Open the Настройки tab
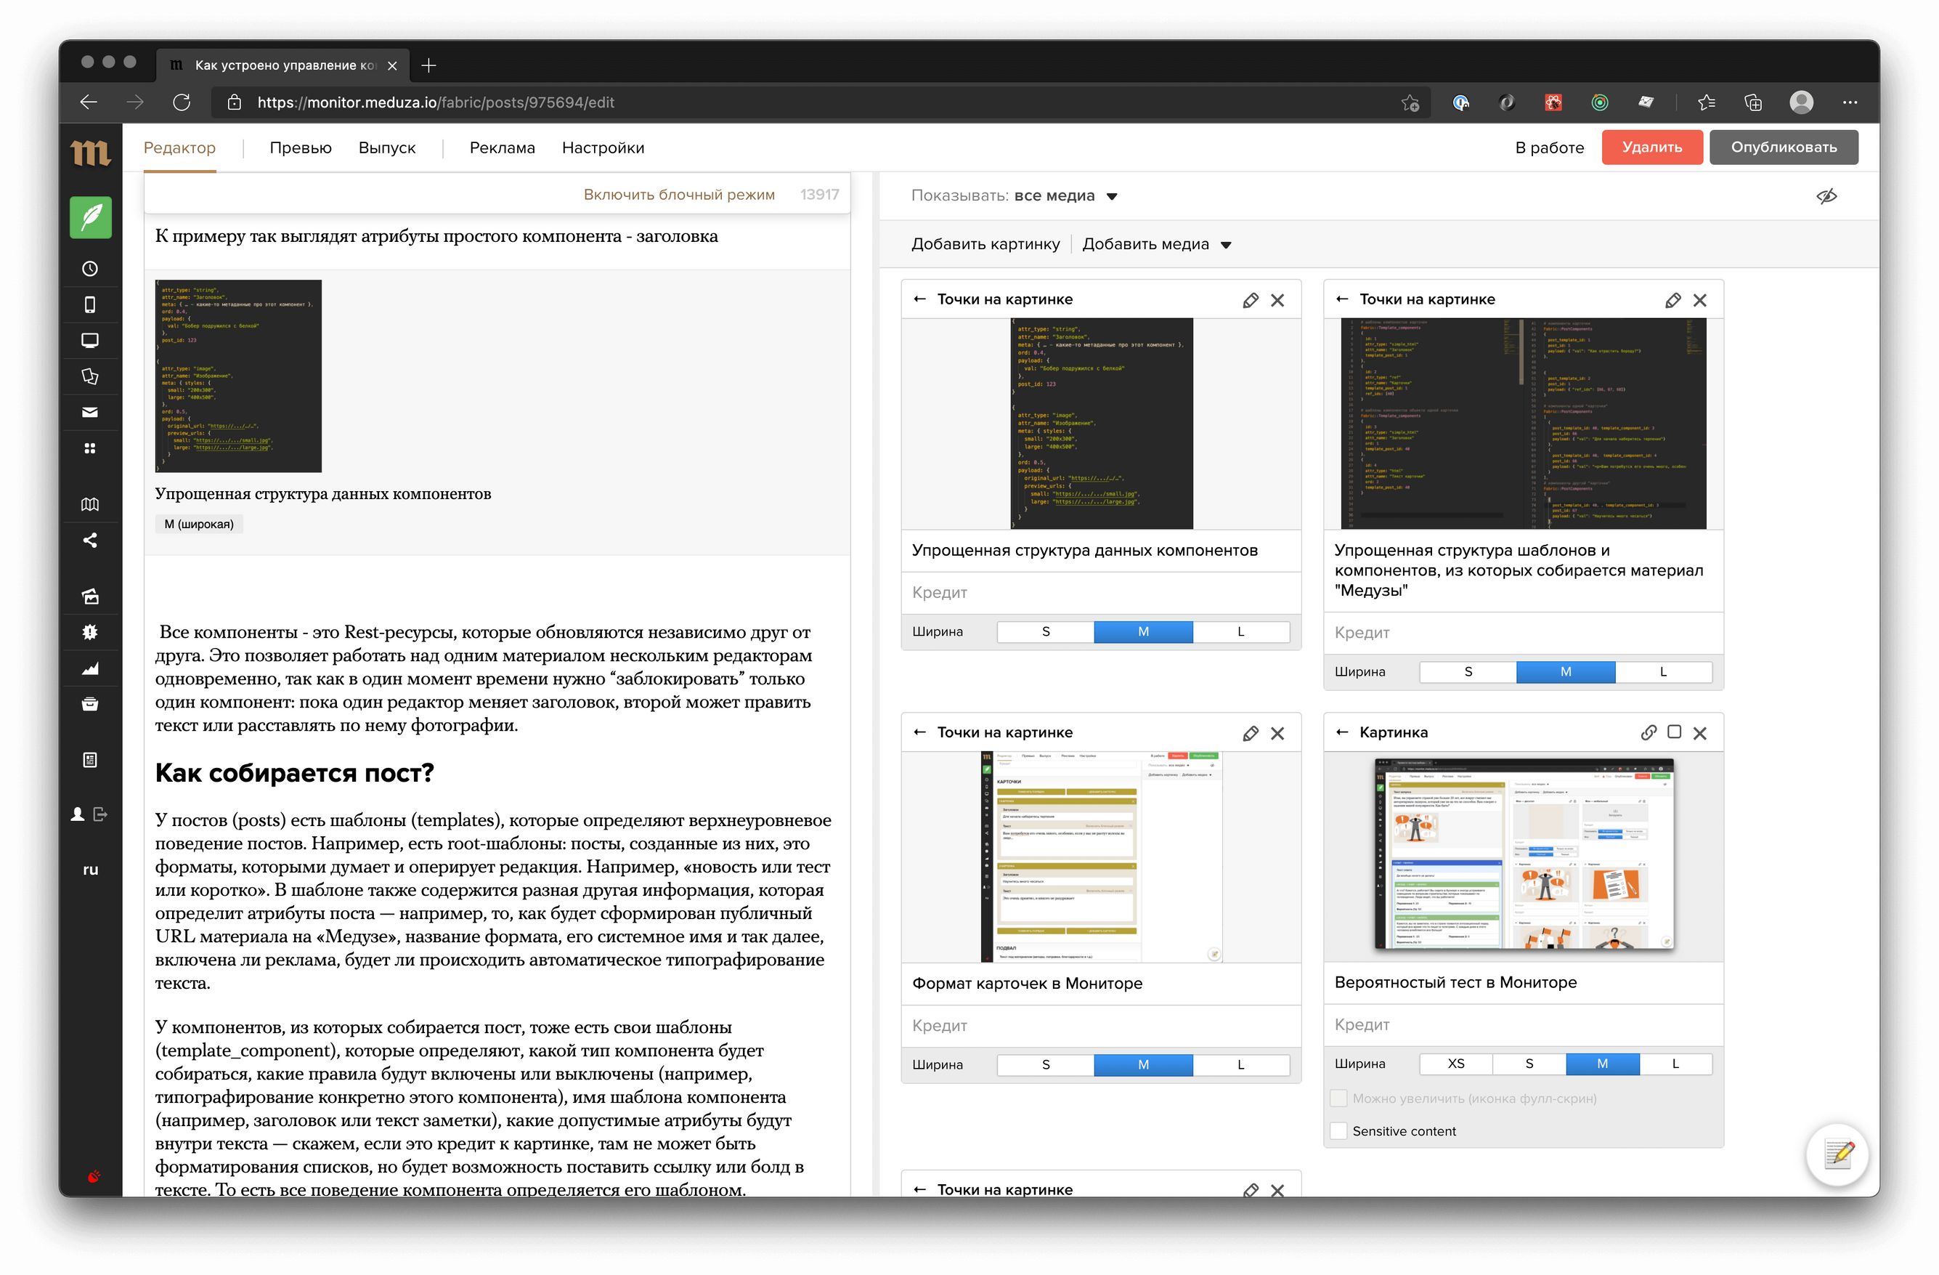The width and height of the screenshot is (1939, 1275). pyautogui.click(x=603, y=147)
